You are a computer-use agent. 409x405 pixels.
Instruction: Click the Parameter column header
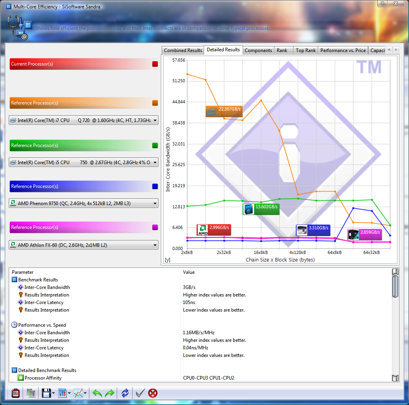pyautogui.click(x=23, y=272)
